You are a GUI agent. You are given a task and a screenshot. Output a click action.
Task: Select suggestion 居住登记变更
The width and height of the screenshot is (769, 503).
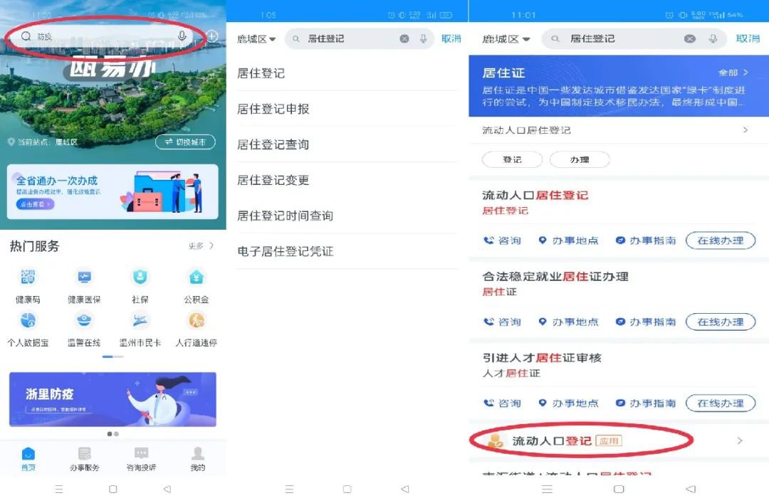click(347, 181)
